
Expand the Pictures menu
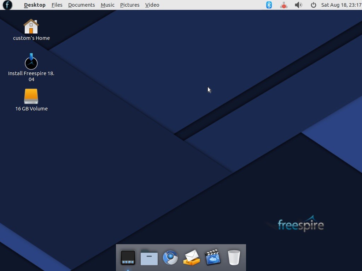click(129, 5)
